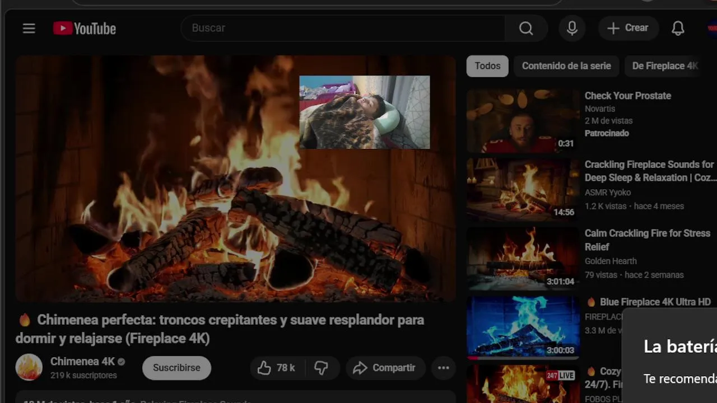Click the La batería notification popup

(669, 355)
